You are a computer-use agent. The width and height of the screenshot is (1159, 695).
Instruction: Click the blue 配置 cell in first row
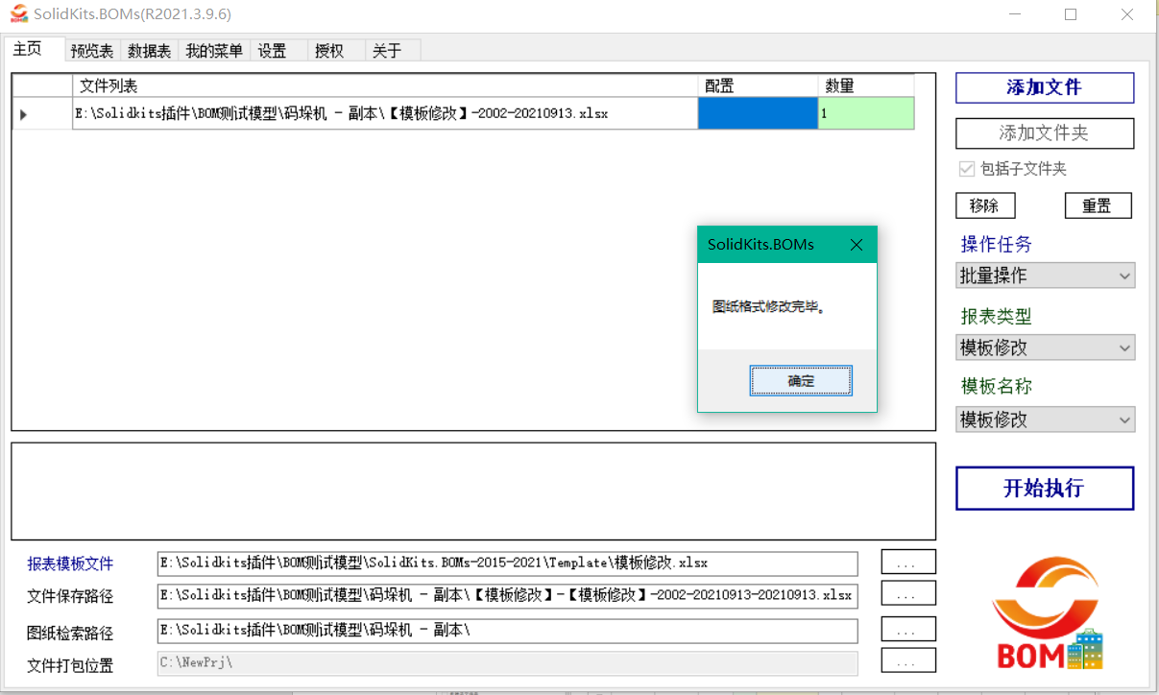758,114
